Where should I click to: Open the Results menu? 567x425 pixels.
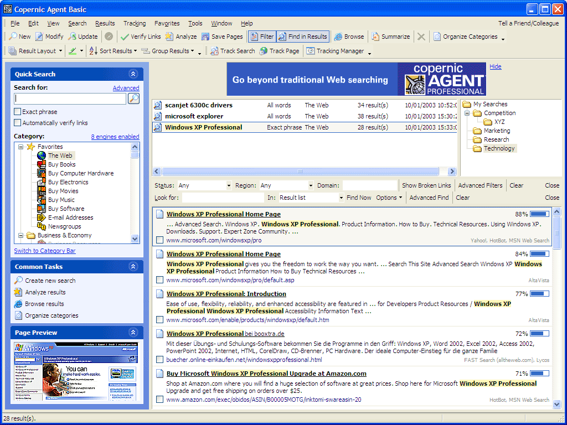[105, 23]
